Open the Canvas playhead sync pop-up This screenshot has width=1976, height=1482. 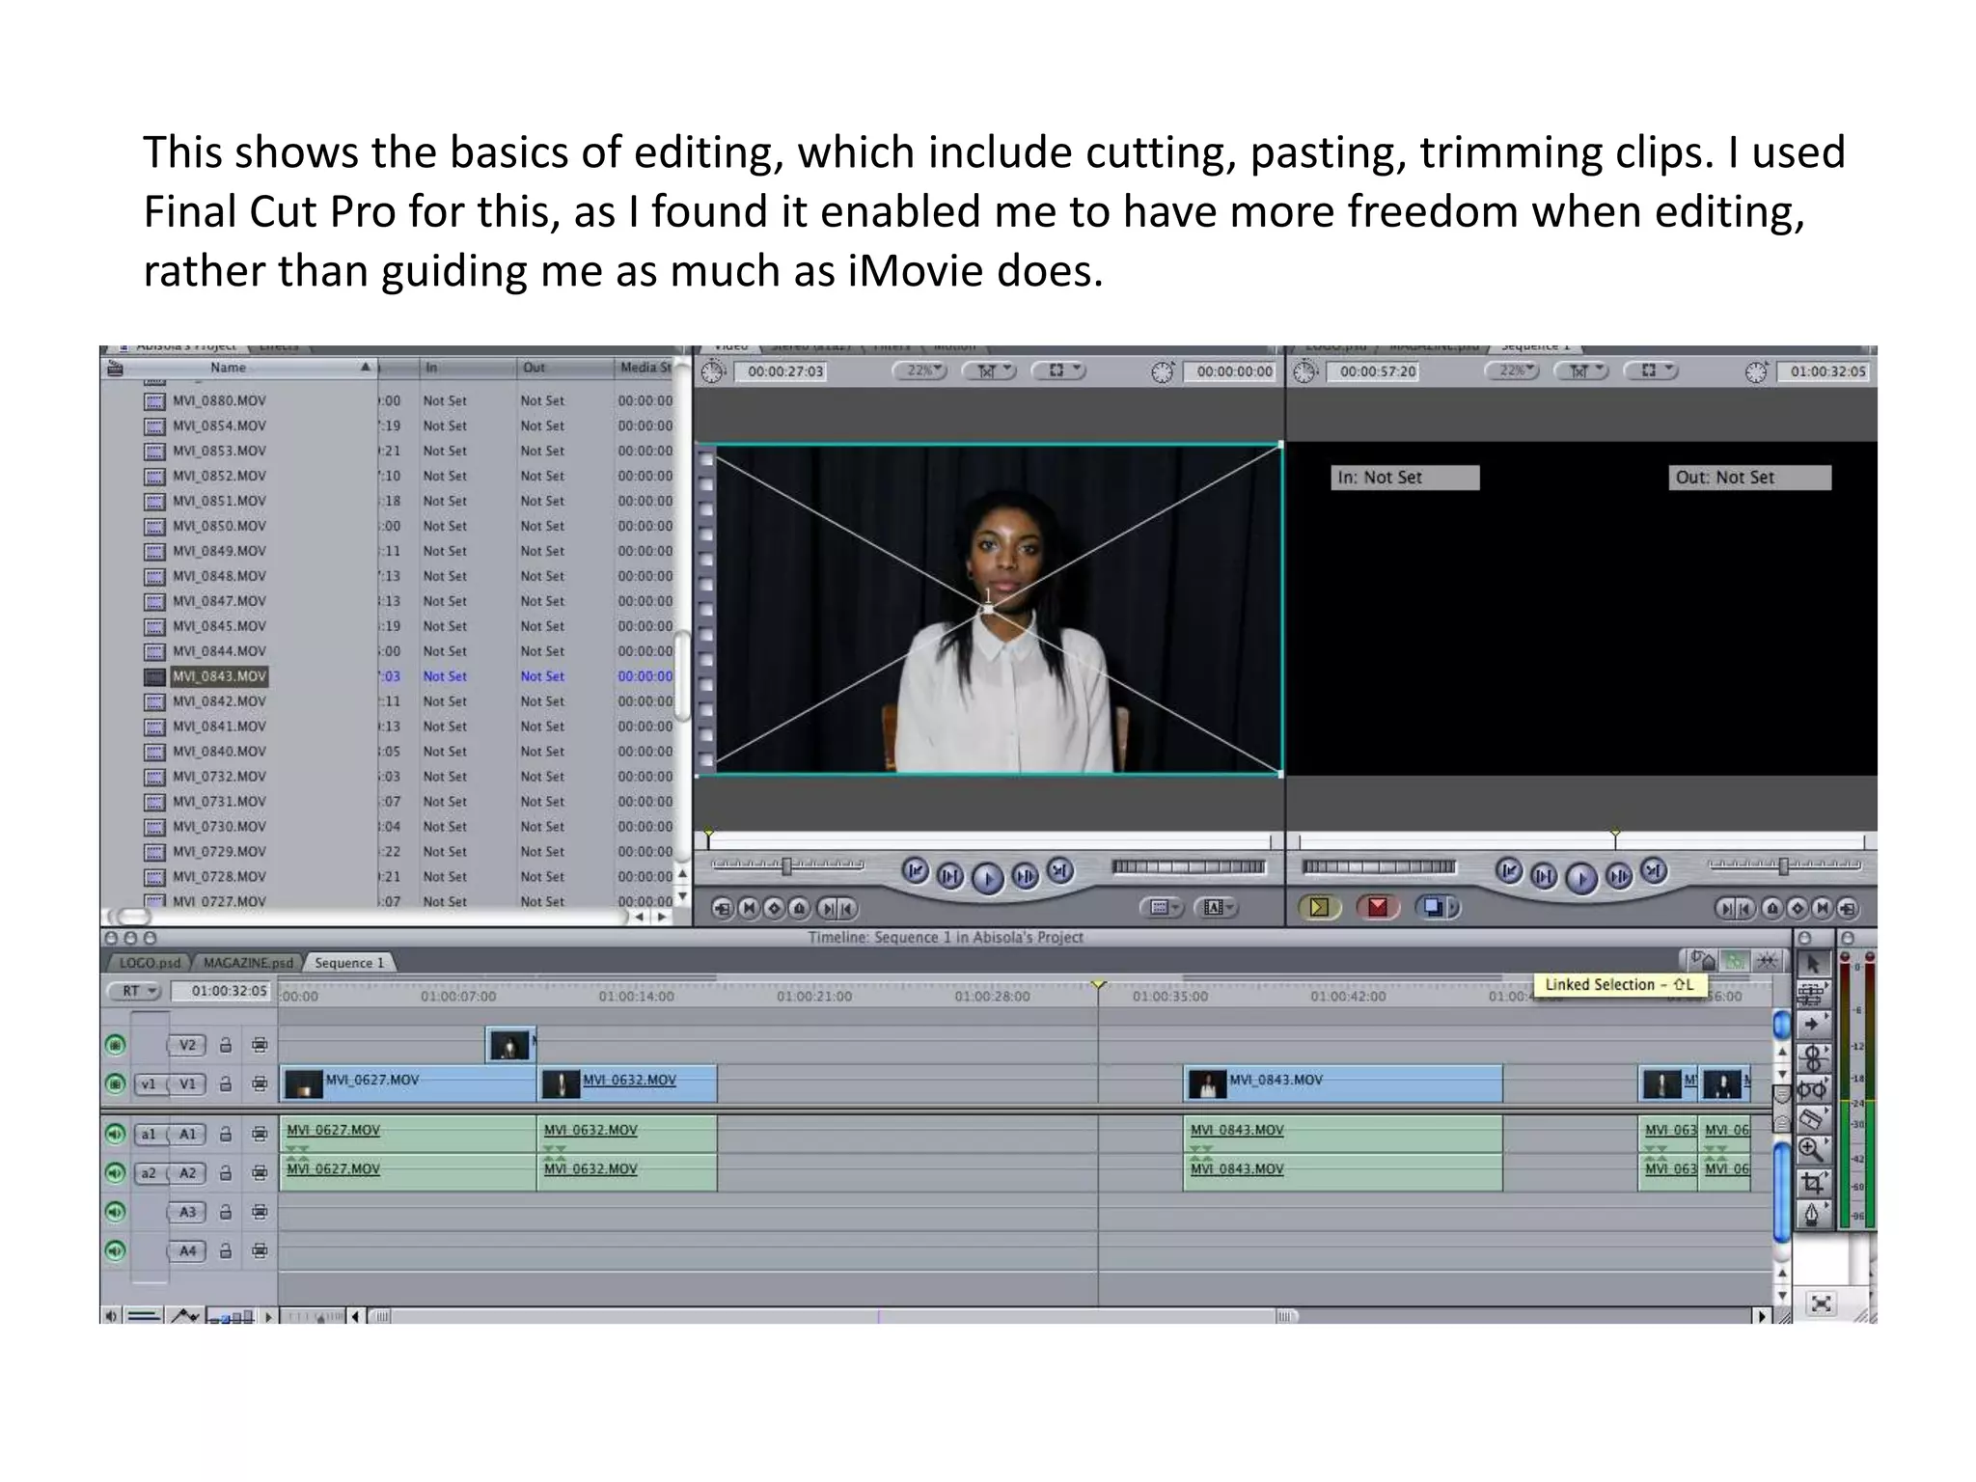[x=1580, y=370]
